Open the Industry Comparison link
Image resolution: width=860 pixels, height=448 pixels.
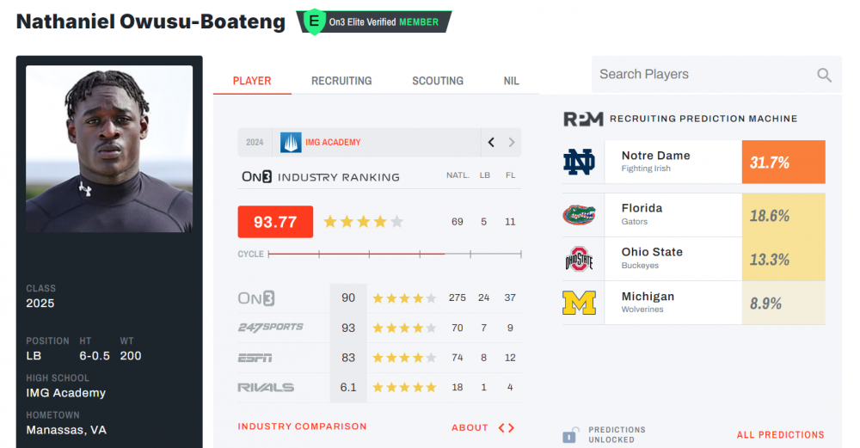(x=302, y=427)
